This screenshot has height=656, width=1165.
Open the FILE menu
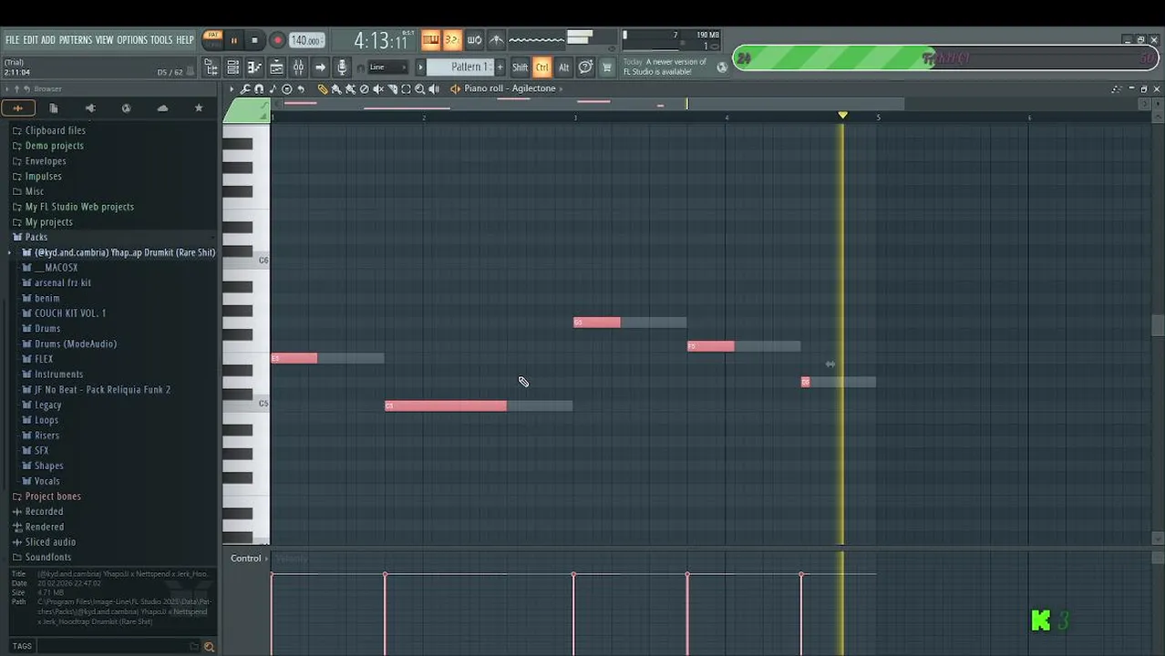pyautogui.click(x=12, y=40)
